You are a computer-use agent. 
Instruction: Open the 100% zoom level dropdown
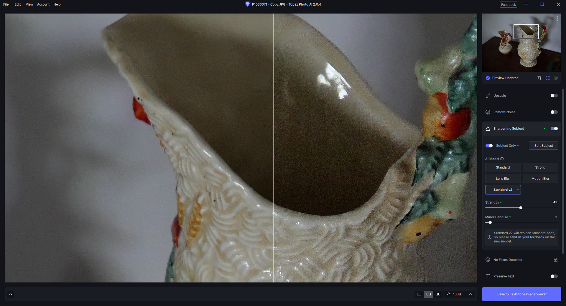470,294
